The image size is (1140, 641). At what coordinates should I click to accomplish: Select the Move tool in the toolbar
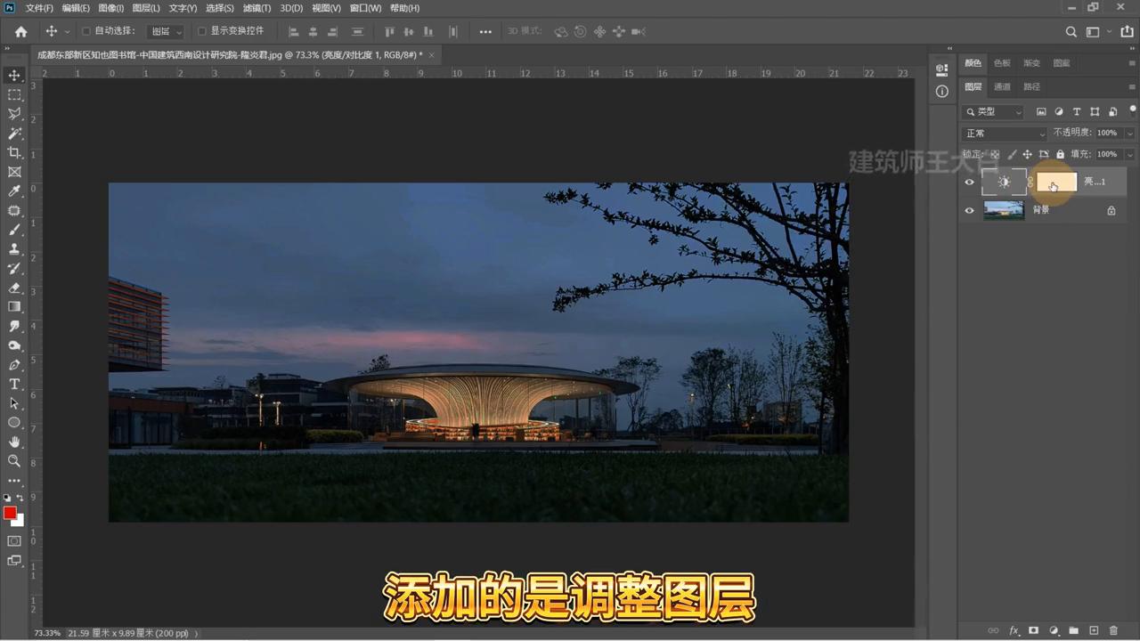tap(13, 75)
